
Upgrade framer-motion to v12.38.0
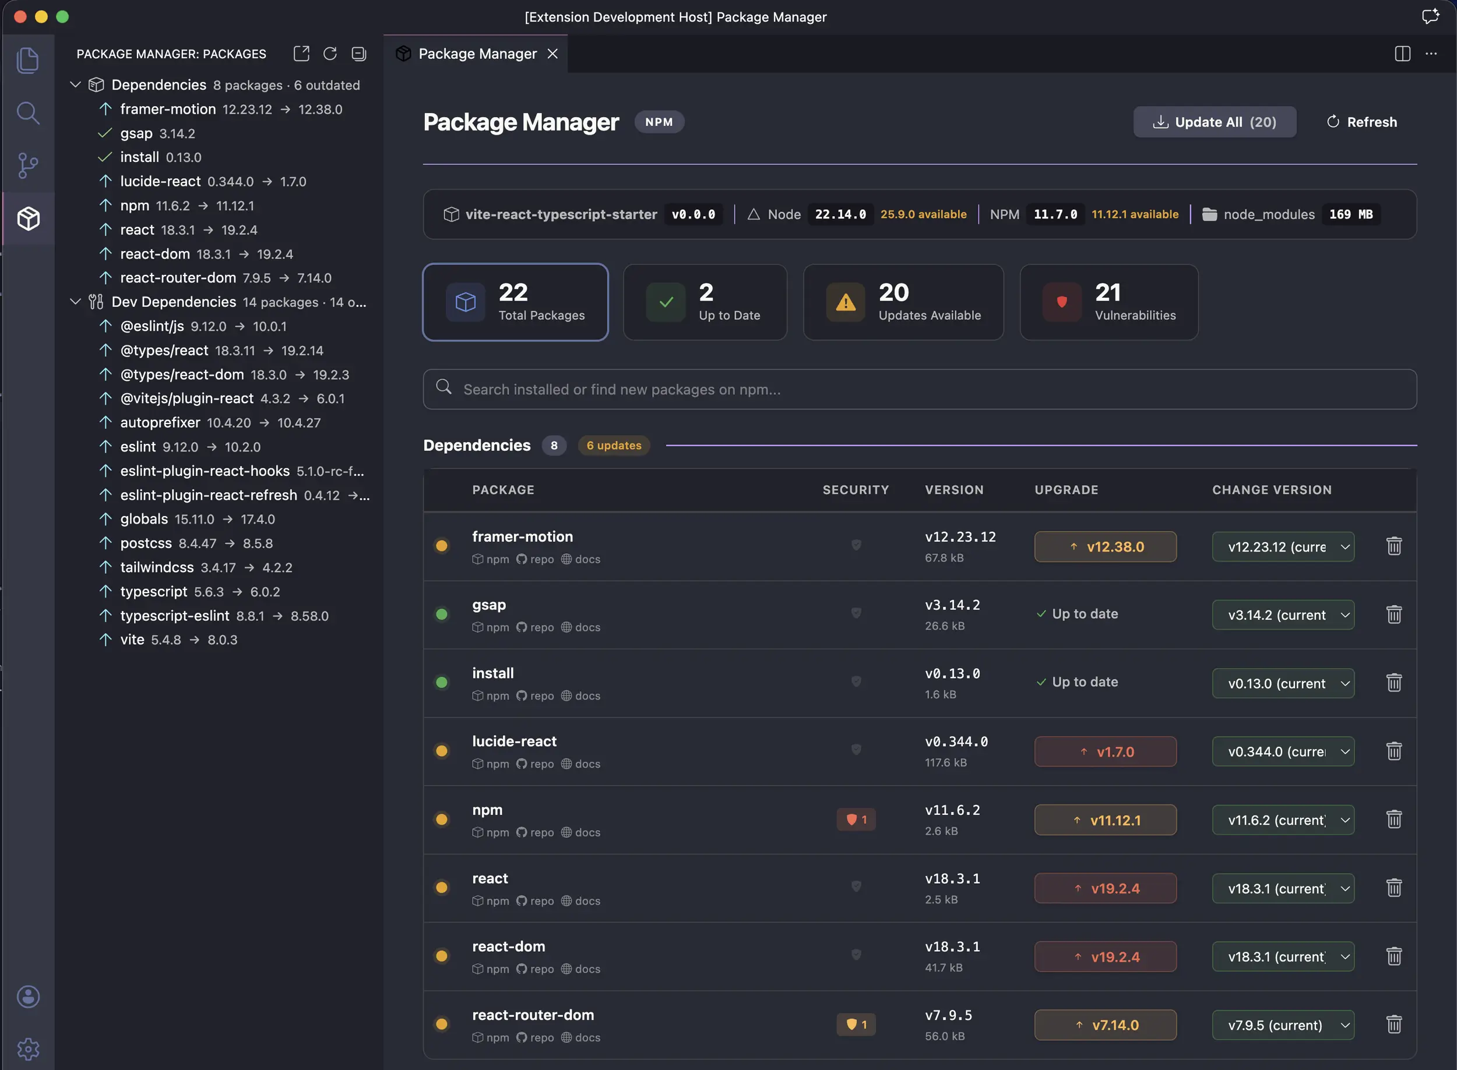click(1105, 547)
